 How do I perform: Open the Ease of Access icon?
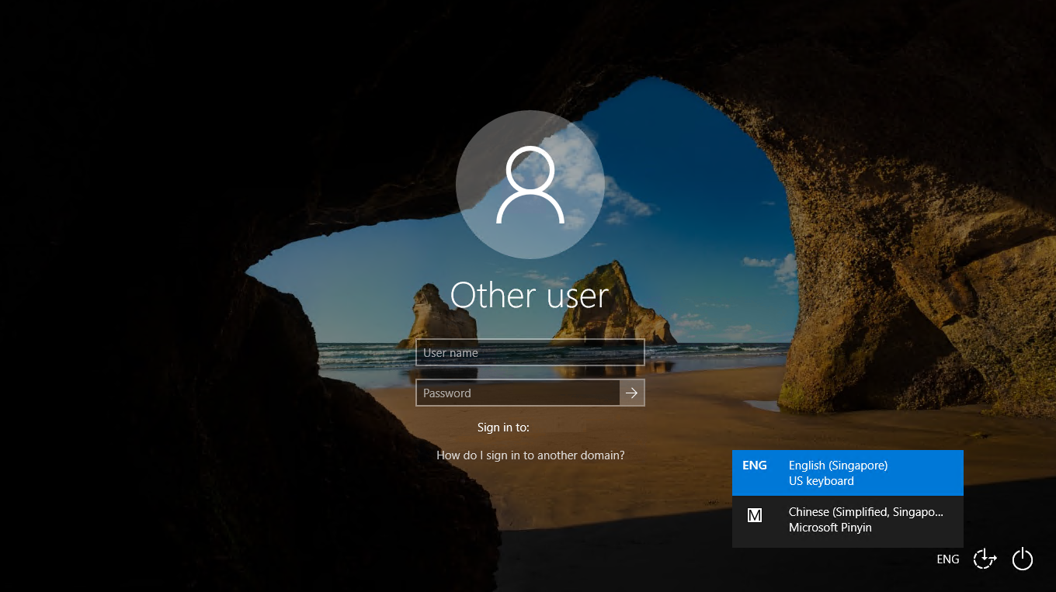tap(984, 559)
